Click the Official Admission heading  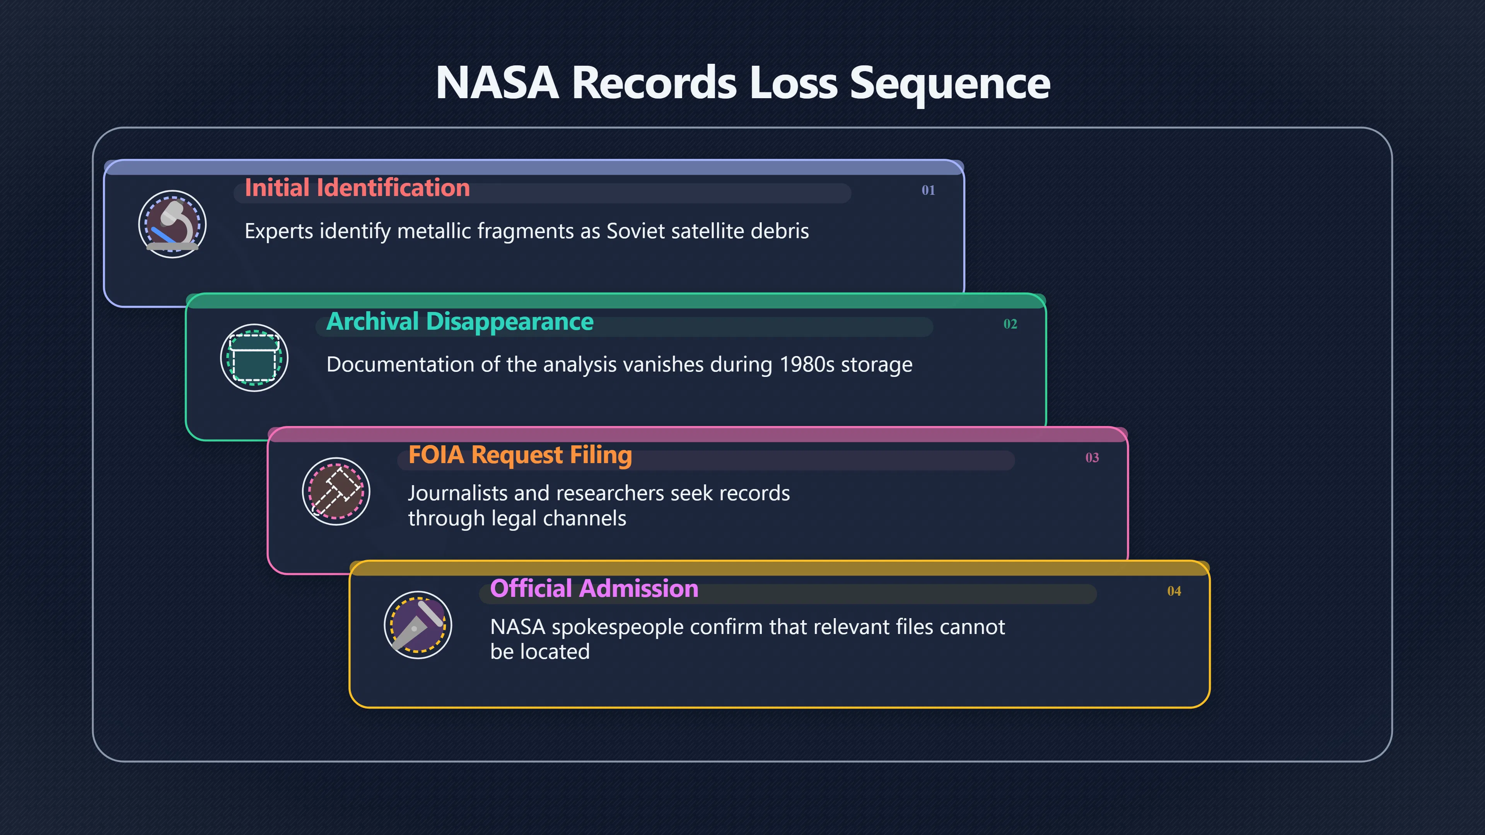[x=594, y=588]
